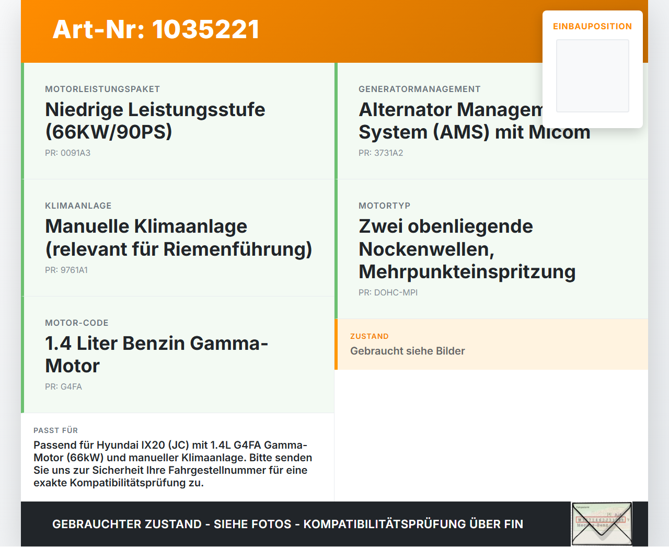Image resolution: width=669 pixels, height=547 pixels.
Task: Select the Hyundai IX20 compatibility paragraph
Action: [173, 464]
